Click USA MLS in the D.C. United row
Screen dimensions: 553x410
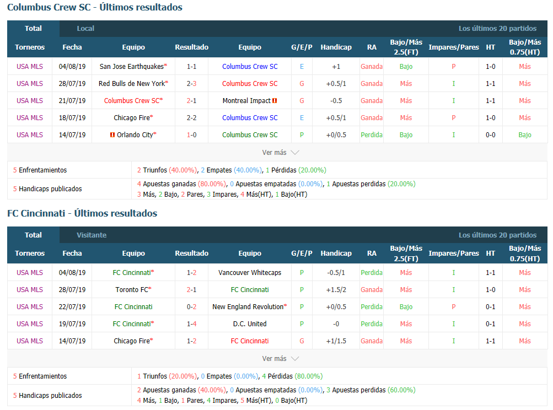tap(30, 324)
